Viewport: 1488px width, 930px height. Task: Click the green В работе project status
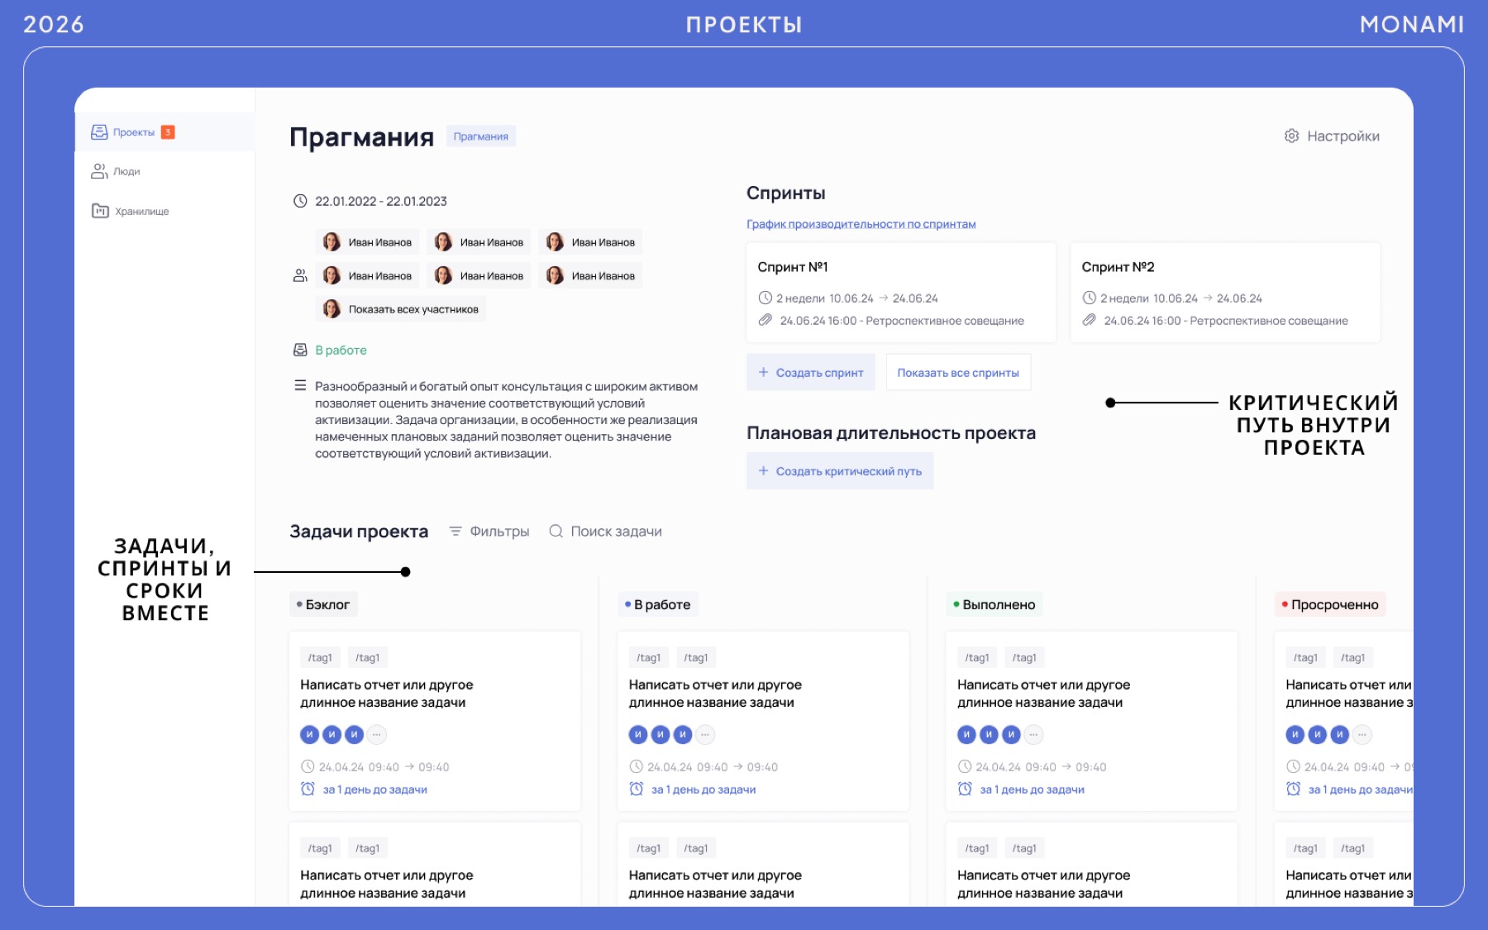click(341, 350)
